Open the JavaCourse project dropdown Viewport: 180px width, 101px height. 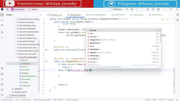19,9
